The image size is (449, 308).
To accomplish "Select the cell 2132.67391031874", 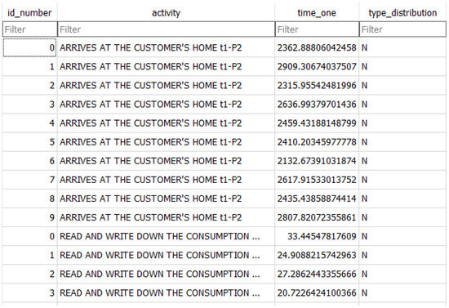I will (x=317, y=161).
